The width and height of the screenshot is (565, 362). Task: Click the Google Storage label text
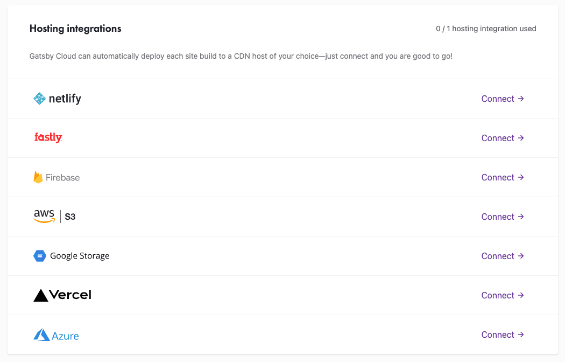click(x=80, y=256)
